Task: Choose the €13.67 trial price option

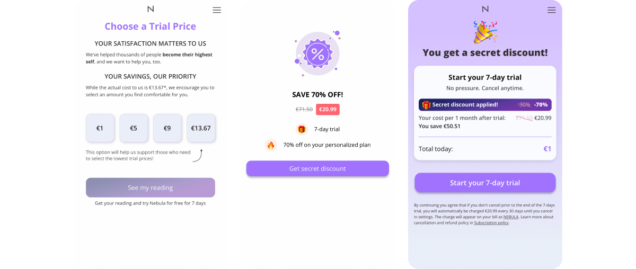Action: coord(201,128)
